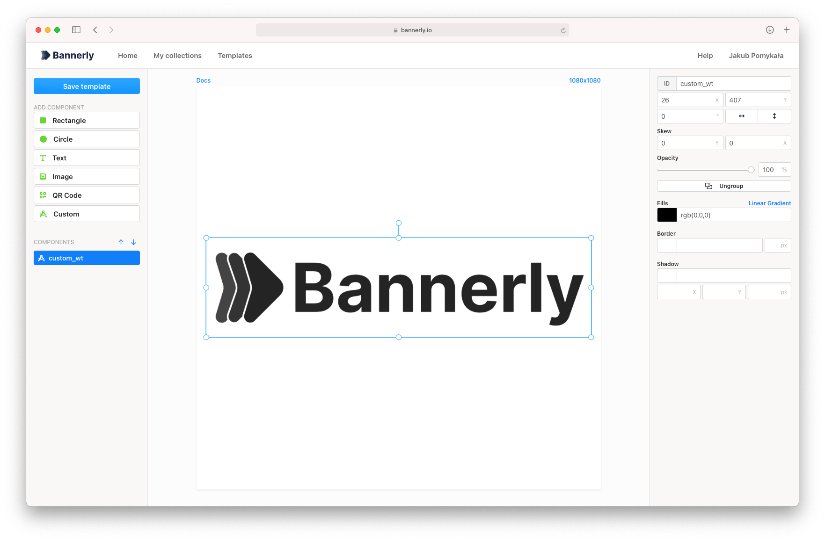
Task: Click the right-middle resize handle of selection
Action: click(x=591, y=288)
